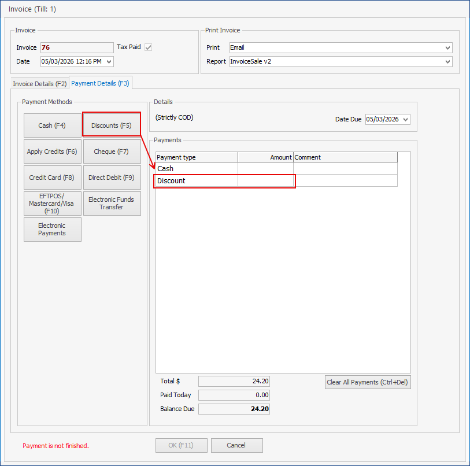470x466 pixels.
Task: Confirm with OK (F11) button
Action: [181, 445]
